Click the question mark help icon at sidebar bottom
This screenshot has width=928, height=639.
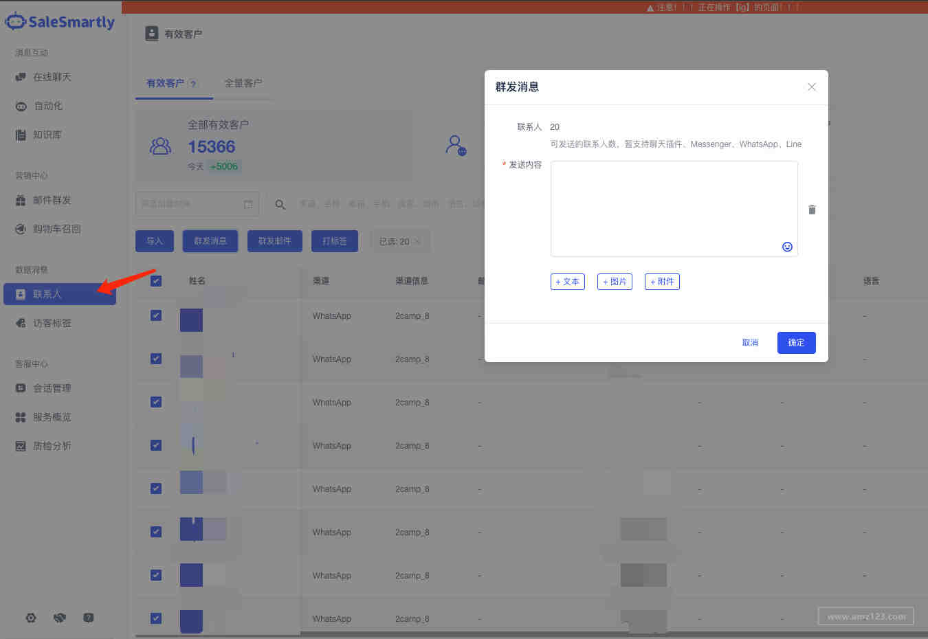89,618
